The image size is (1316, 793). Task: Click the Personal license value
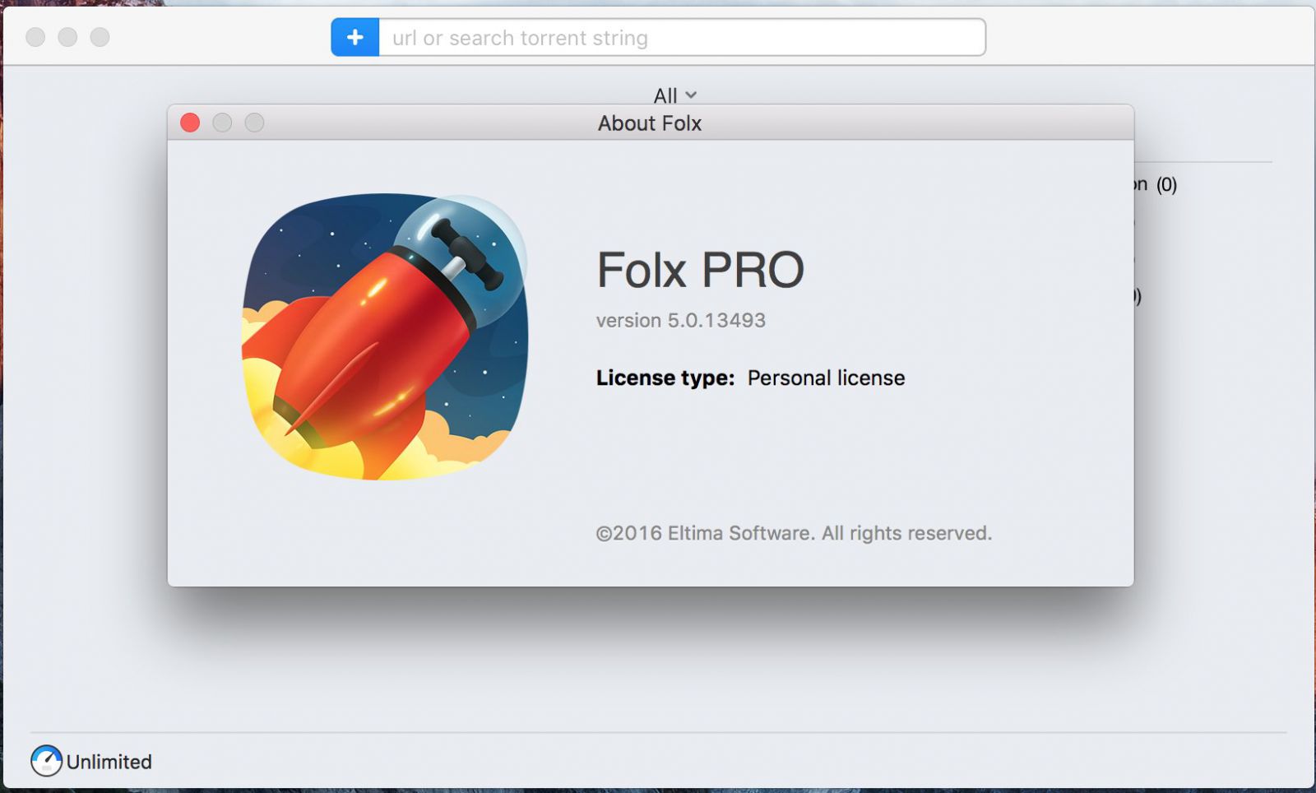pyautogui.click(x=826, y=378)
